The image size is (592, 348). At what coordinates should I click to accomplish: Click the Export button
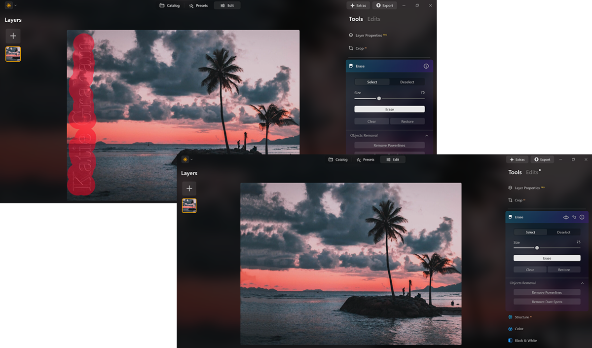(542, 159)
